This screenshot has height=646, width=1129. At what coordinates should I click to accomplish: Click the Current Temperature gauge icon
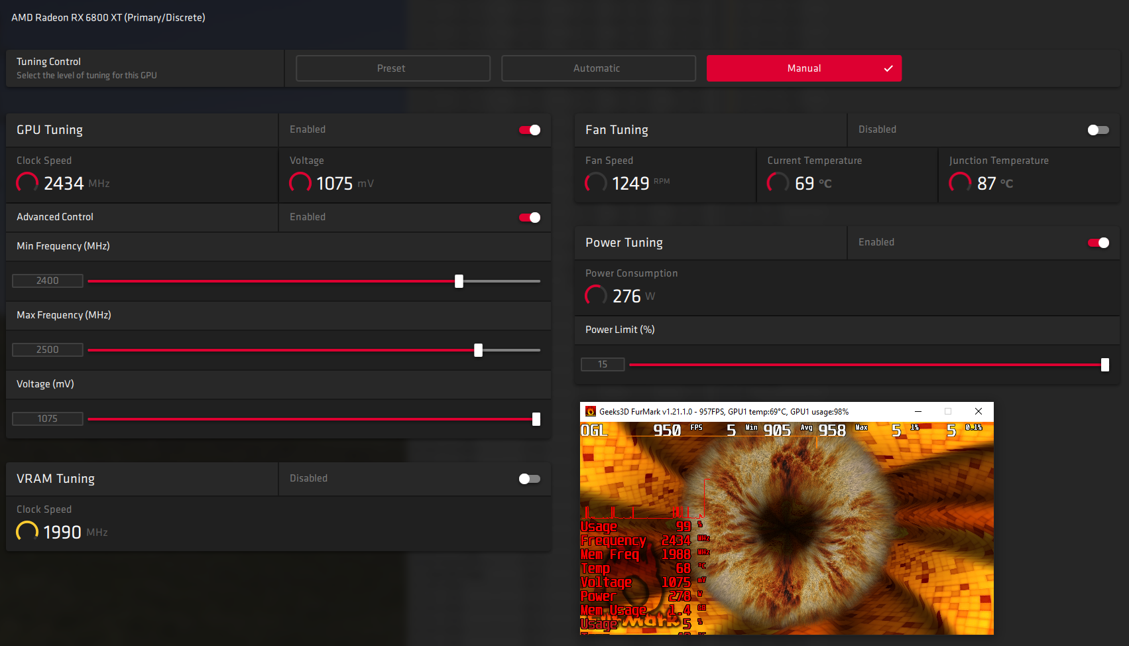(778, 182)
